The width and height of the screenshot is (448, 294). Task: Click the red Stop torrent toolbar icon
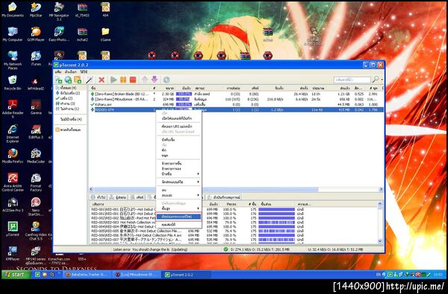point(133,80)
